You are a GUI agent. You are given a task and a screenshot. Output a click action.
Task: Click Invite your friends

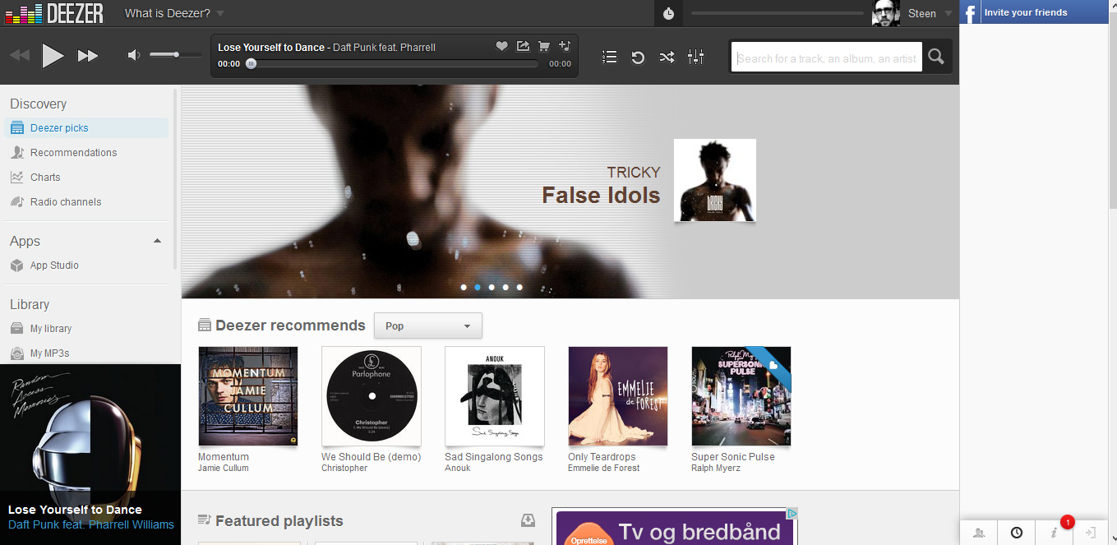pos(1026,12)
